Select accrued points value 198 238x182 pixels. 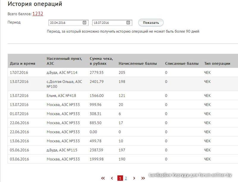[122, 82]
